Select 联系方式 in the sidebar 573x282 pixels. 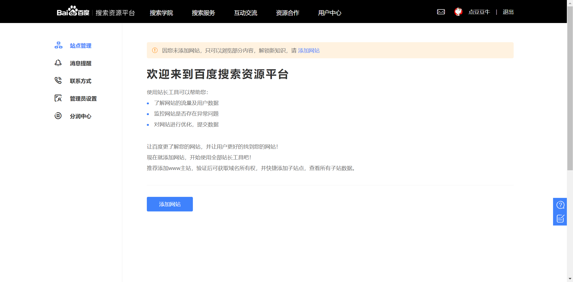click(81, 81)
